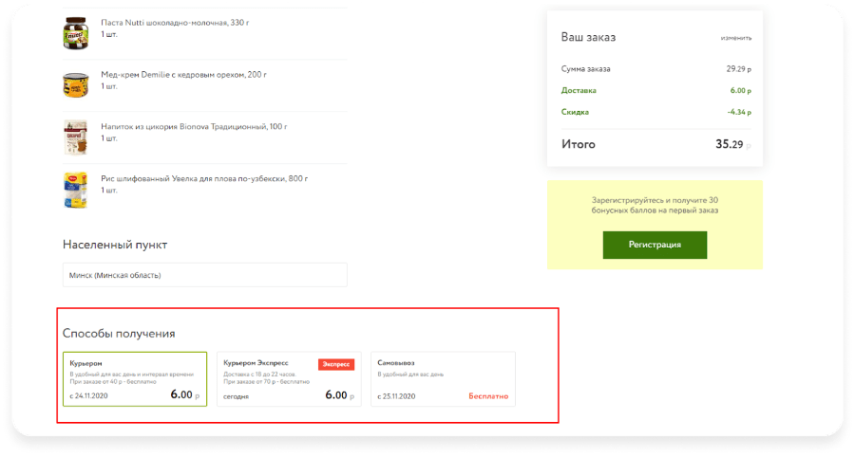Click the изменить link in Ваш заказ

pyautogui.click(x=736, y=38)
